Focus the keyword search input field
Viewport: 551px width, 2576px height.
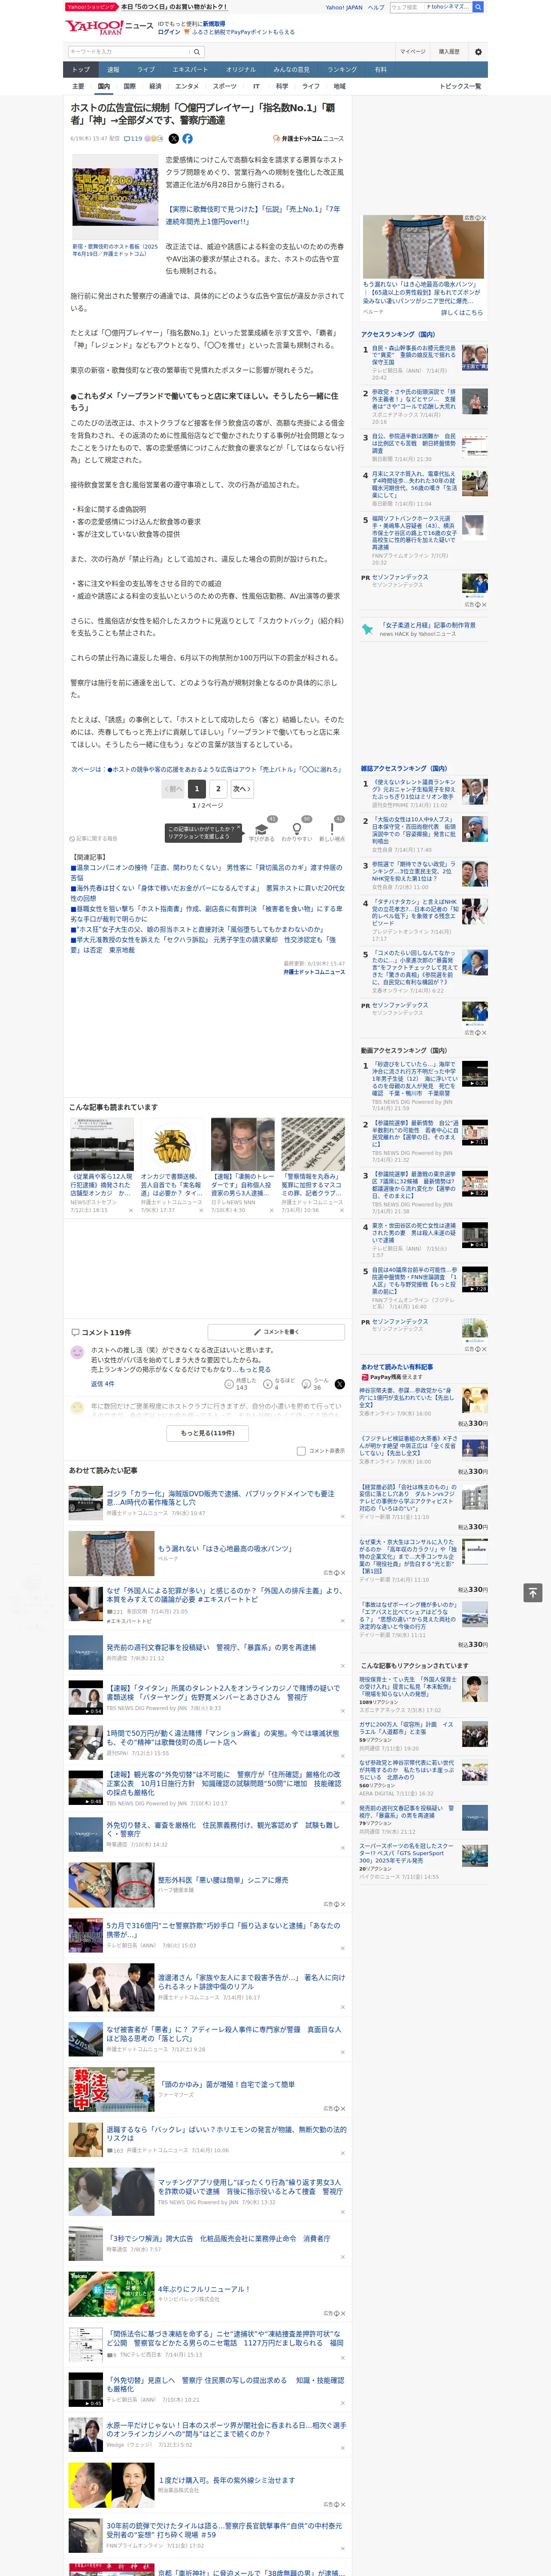click(x=128, y=52)
